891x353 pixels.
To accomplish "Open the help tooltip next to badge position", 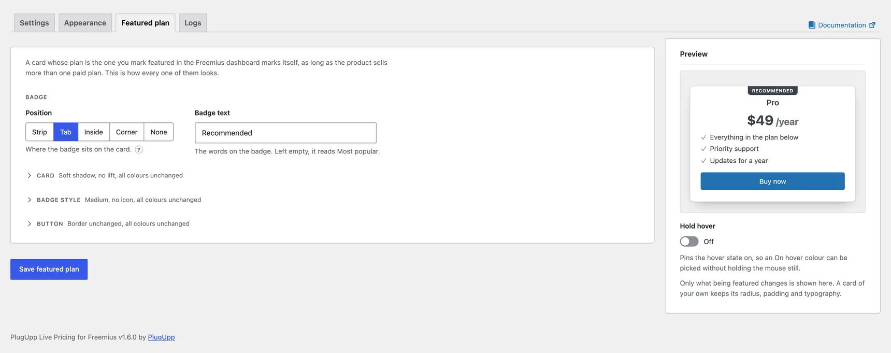I will click(x=139, y=149).
